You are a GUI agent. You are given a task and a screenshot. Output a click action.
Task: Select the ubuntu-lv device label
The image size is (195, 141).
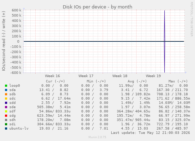coord(19,129)
